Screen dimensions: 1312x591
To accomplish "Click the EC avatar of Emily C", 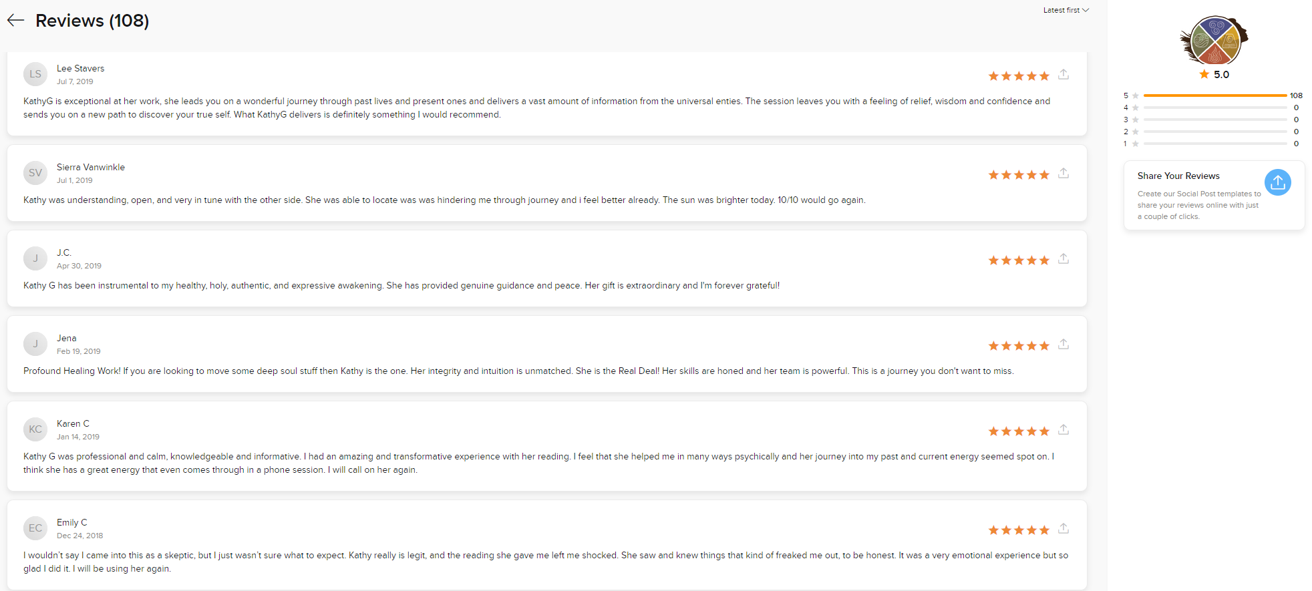I will pos(35,528).
